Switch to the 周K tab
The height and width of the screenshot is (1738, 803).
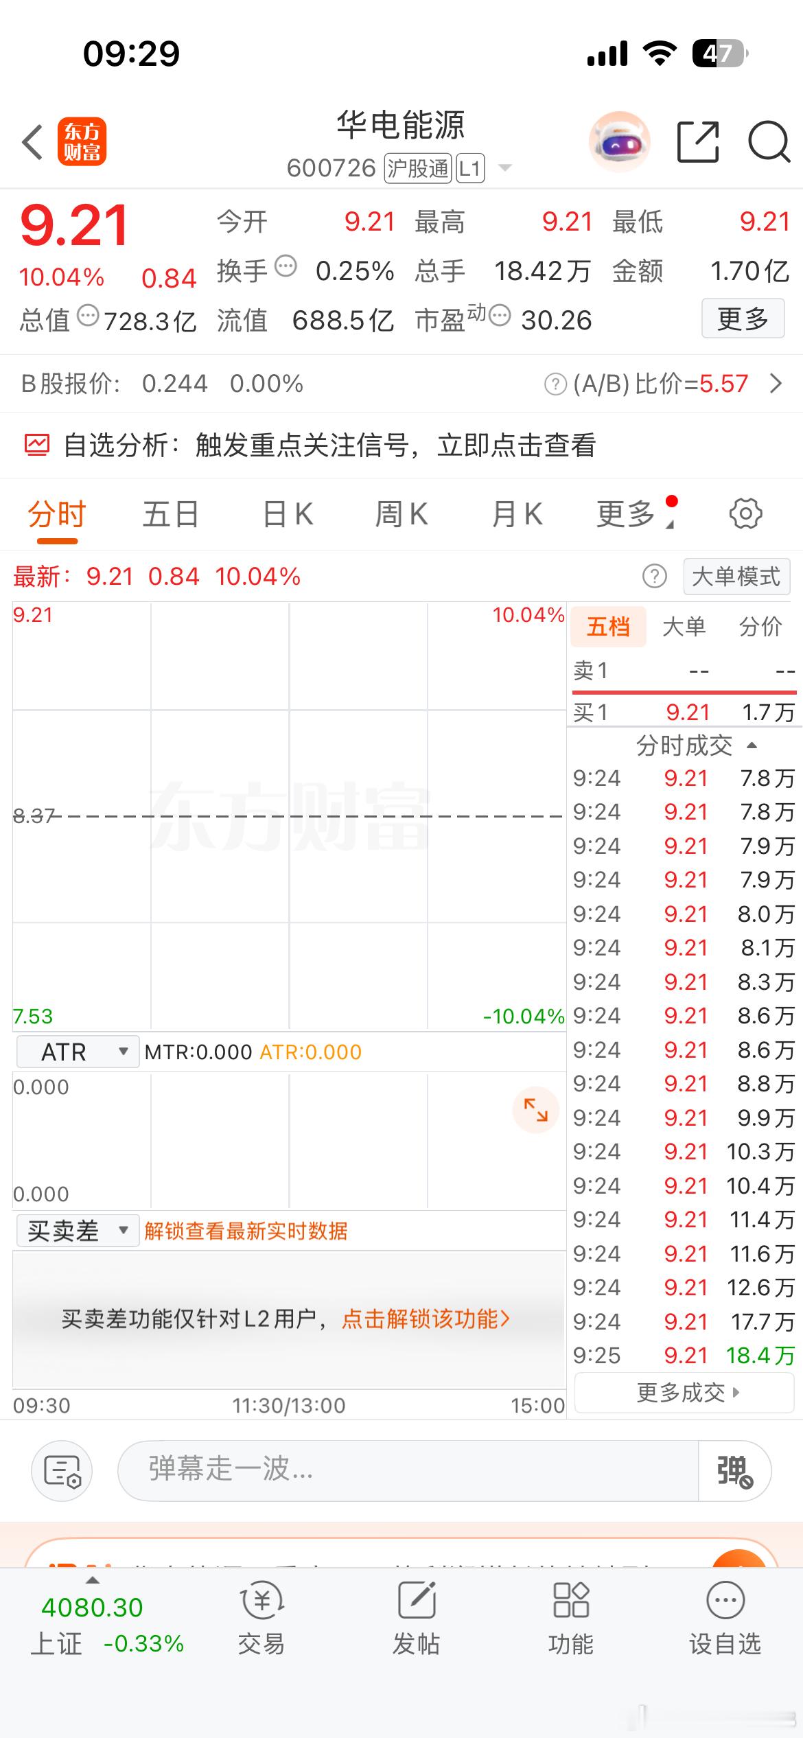[401, 514]
